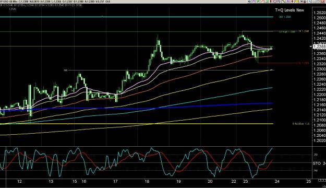326x188 pixels.
Task: Click the 1.2160 price axis label
Action: (x=320, y=105)
